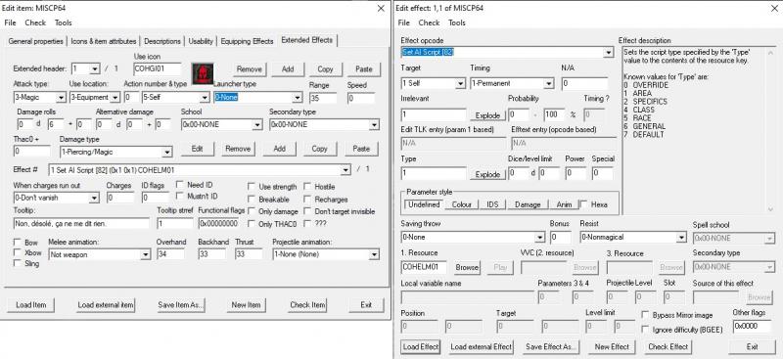Image resolution: width=783 pixels, height=359 pixels.
Task: Toggle the Only damage checkbox
Action: pos(252,211)
